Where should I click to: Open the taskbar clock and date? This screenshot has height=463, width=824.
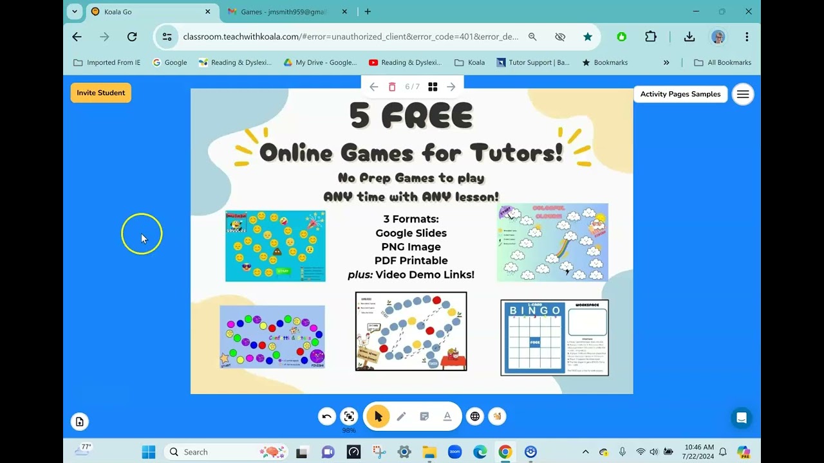pos(698,451)
